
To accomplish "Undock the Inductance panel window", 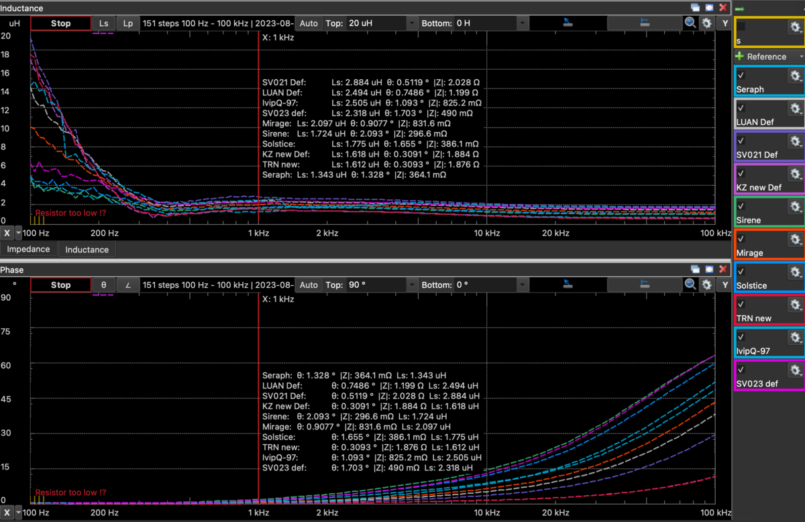I will [x=696, y=7].
